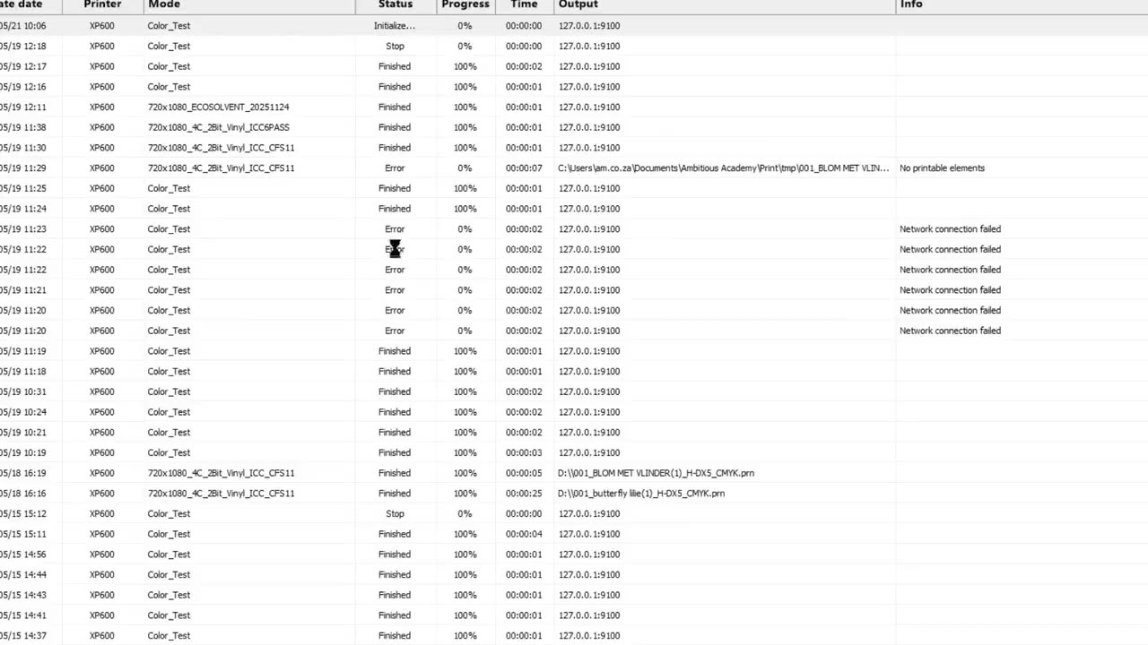The width and height of the screenshot is (1148, 645).
Task: Select the 720x1080_ECOSOLVENT_20251124 job row
Action: (574, 107)
